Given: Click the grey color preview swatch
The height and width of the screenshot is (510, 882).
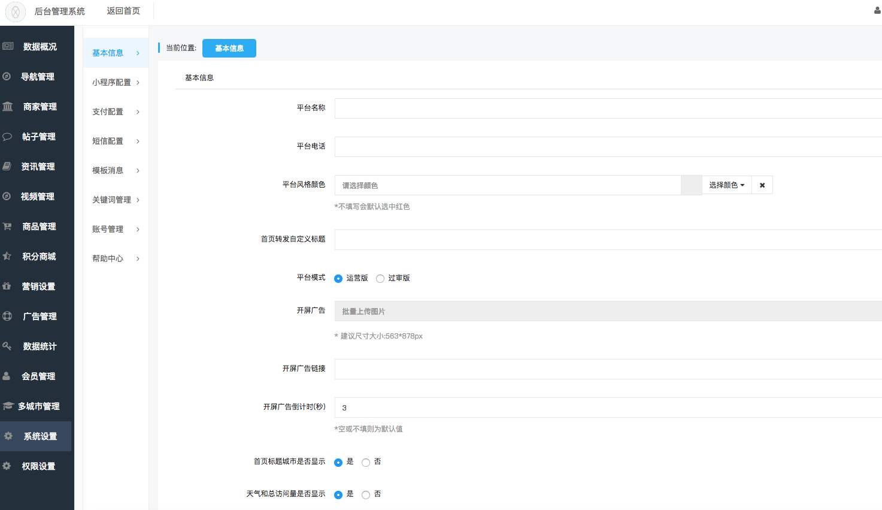Looking at the screenshot, I should coord(692,185).
